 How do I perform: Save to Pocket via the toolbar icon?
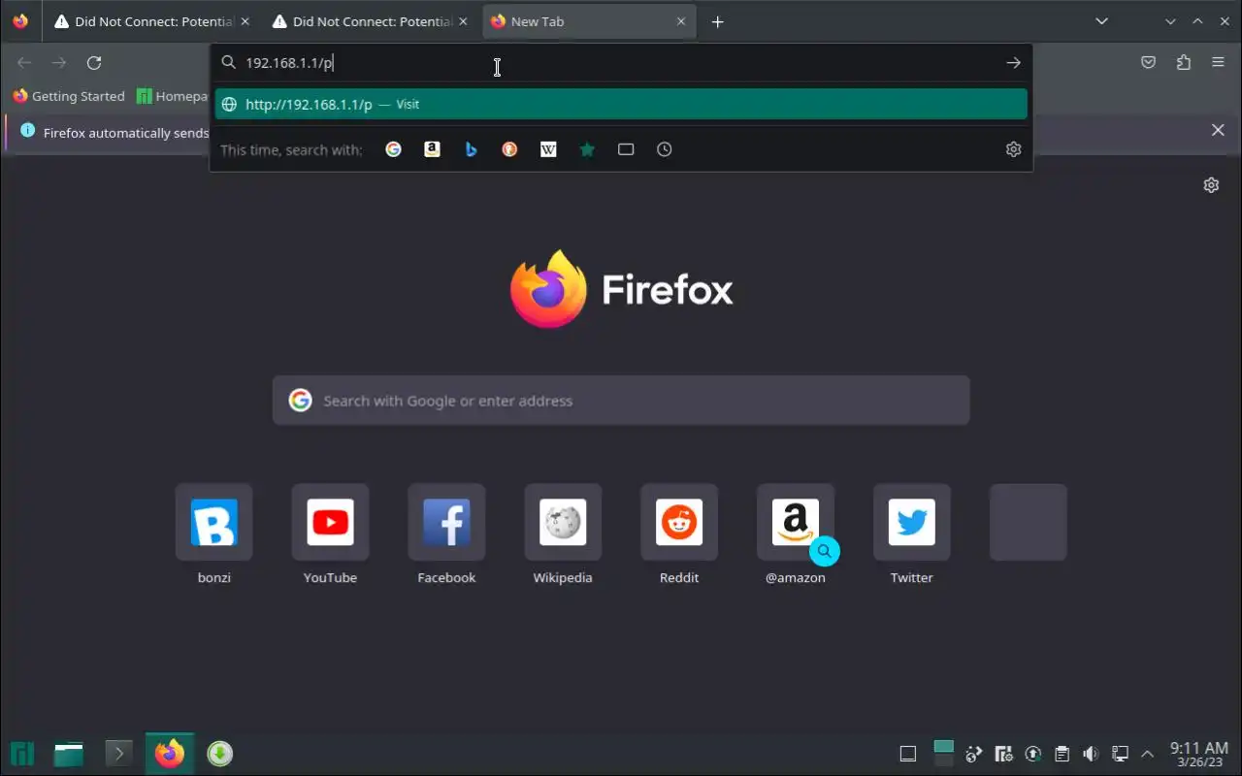(1149, 63)
